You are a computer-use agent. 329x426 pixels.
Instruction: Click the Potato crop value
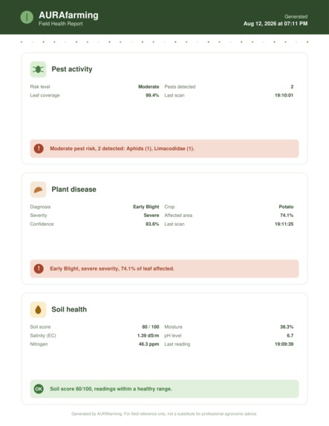click(286, 207)
